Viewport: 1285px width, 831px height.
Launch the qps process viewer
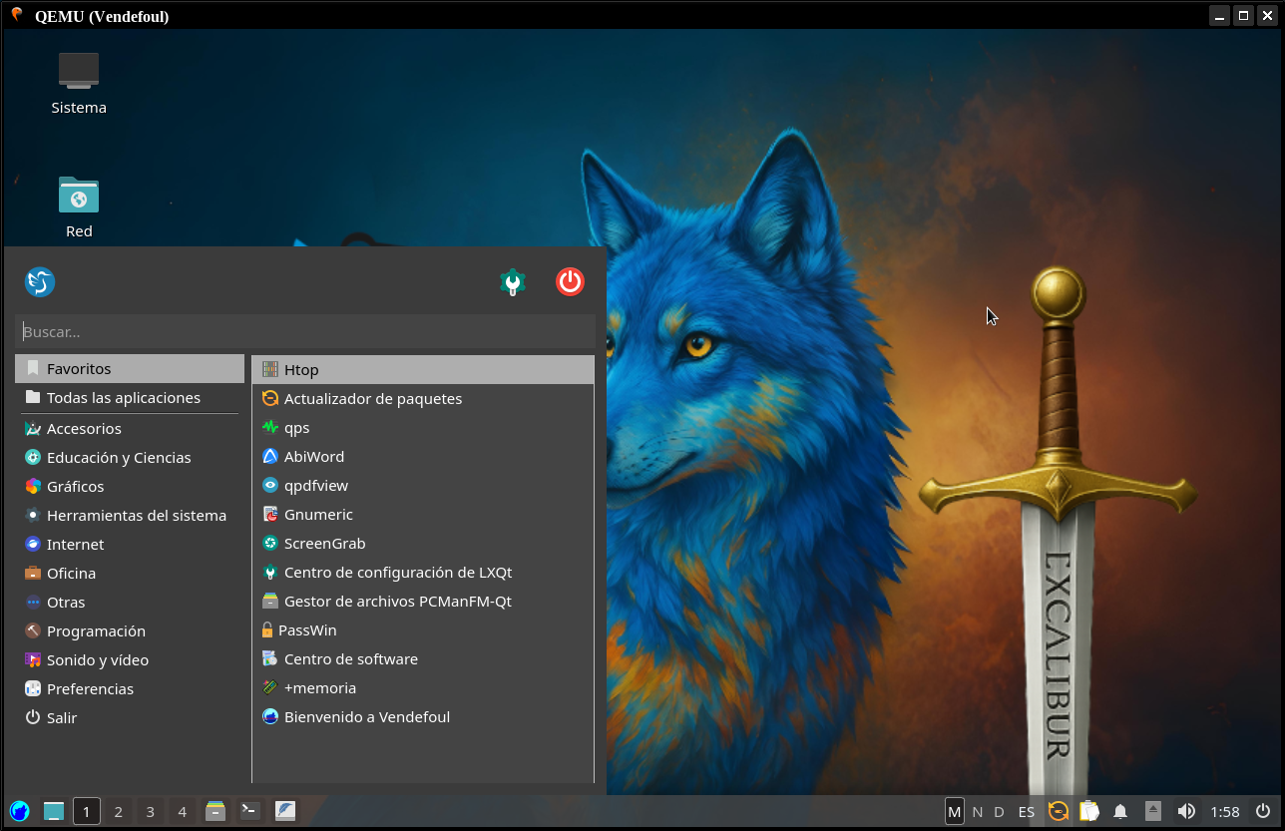[x=296, y=428]
